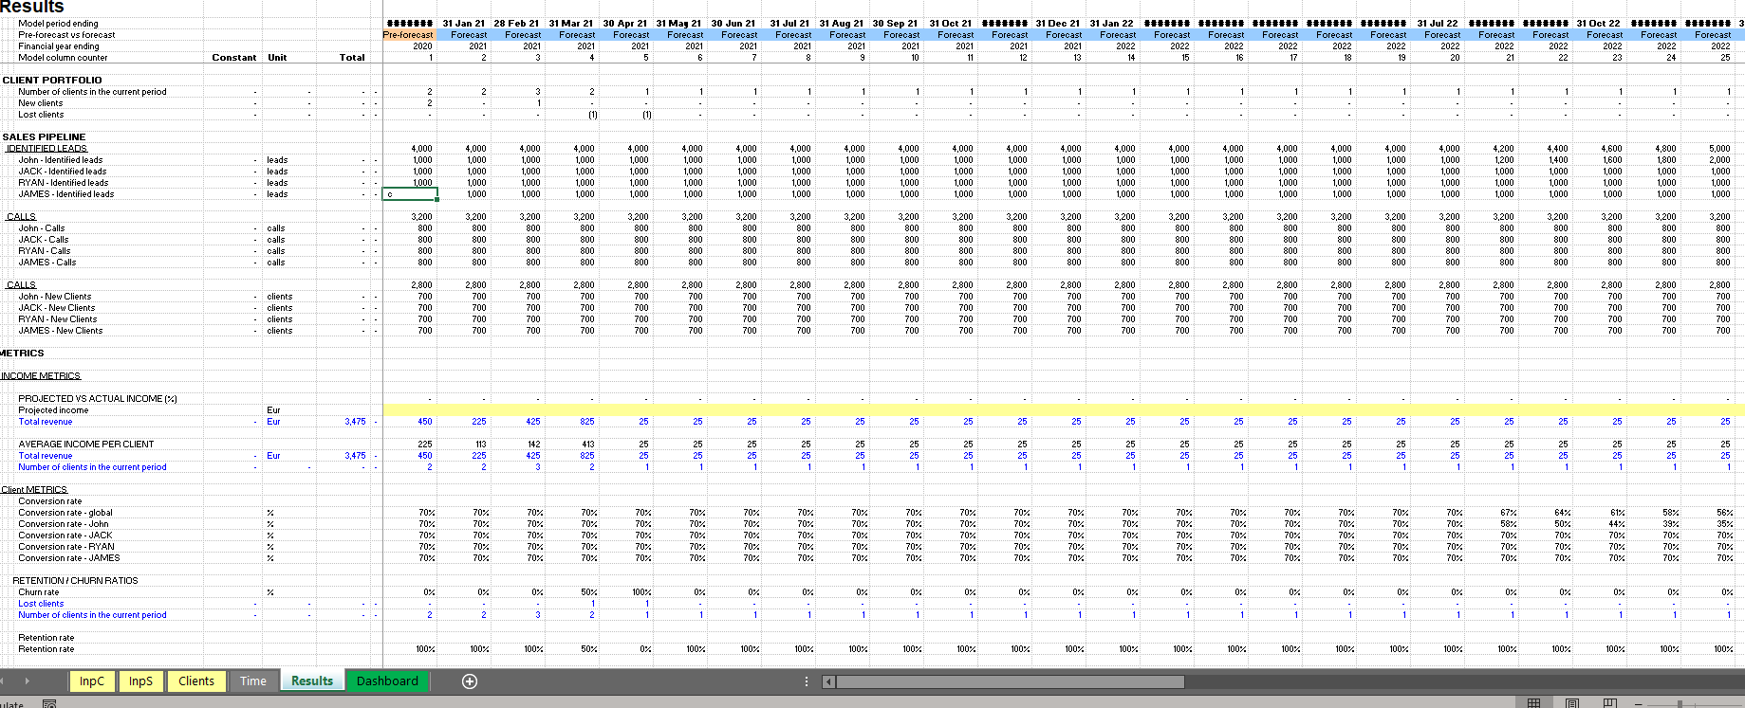Select the '67%' global conversion value
1745x708 pixels.
[x=1509, y=513]
